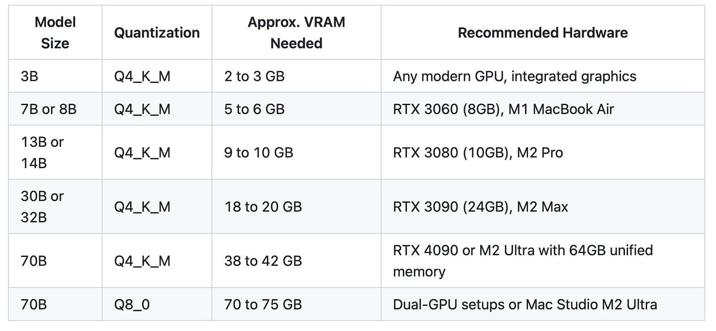The height and width of the screenshot is (331, 716).
Task: Select the 3B model size cell
Action: point(55,76)
